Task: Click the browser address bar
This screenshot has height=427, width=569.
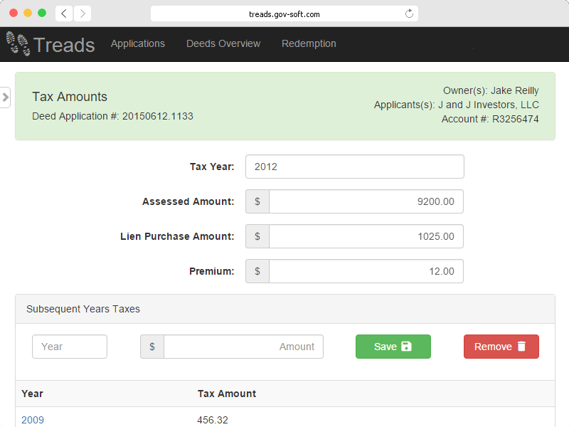Action: click(x=284, y=14)
